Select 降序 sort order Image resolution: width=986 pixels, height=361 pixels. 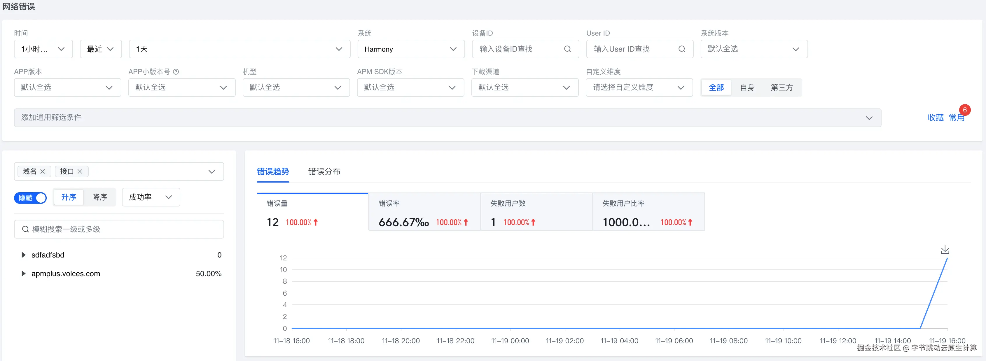click(99, 197)
